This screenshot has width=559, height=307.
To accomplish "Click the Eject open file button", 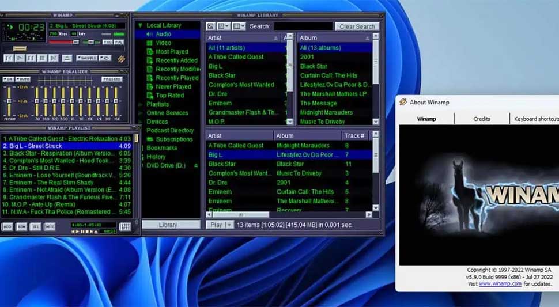I will coord(67,58).
